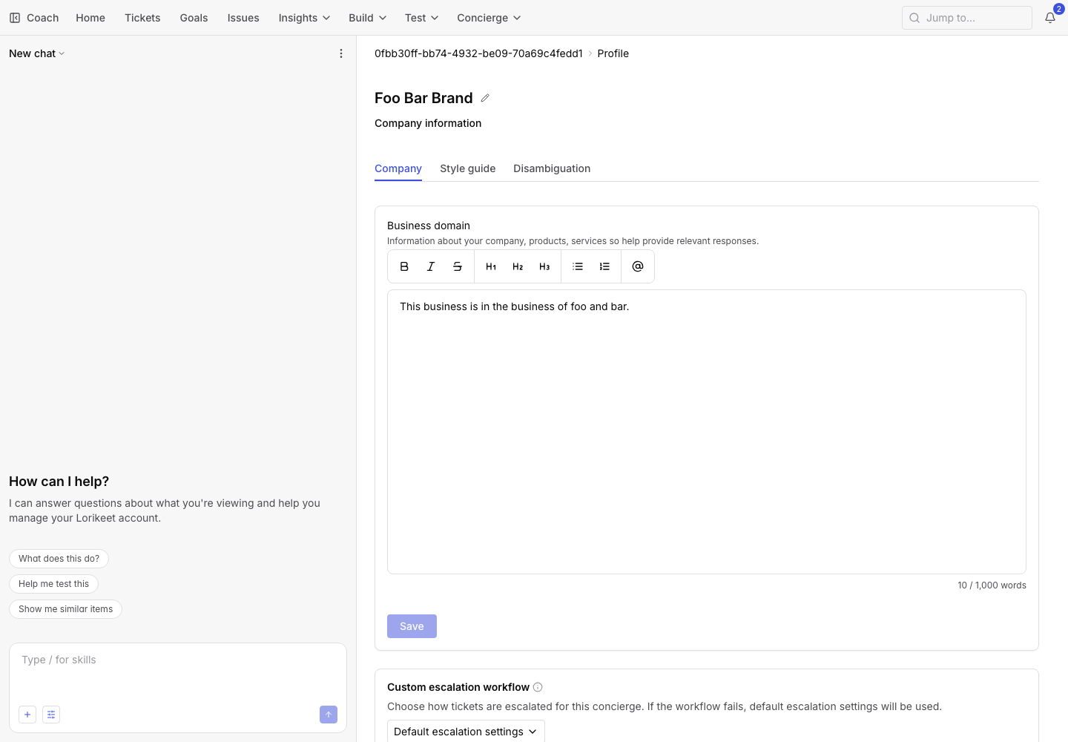Expand the New chat dropdown

37,53
